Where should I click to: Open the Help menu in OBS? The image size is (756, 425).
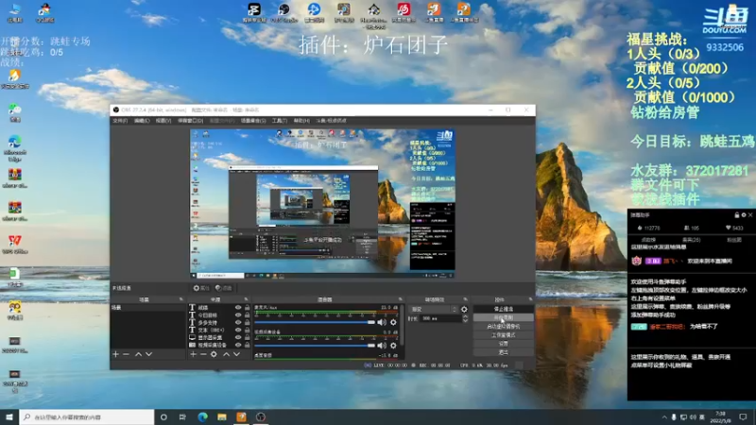point(301,121)
